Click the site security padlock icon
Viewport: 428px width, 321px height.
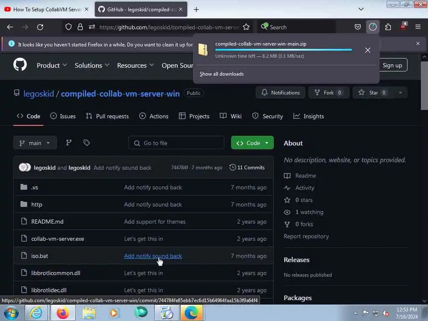(80, 27)
